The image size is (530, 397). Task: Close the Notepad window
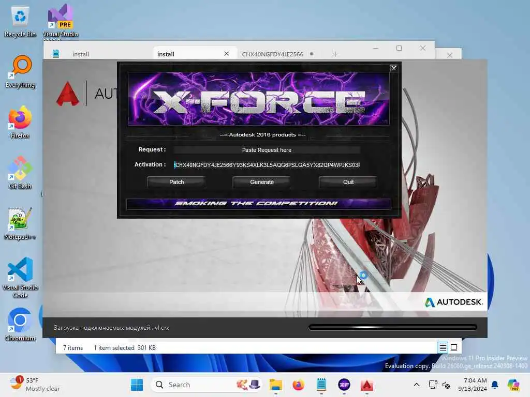422,48
